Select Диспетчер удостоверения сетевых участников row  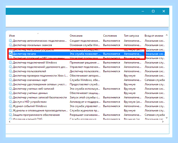coord(87,84)
